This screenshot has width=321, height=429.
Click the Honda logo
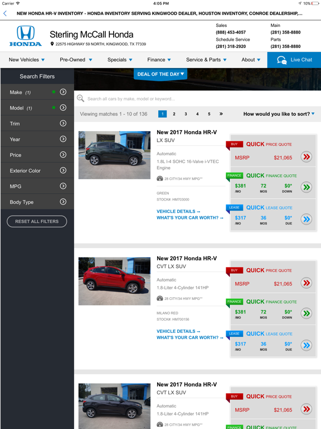pos(26,36)
